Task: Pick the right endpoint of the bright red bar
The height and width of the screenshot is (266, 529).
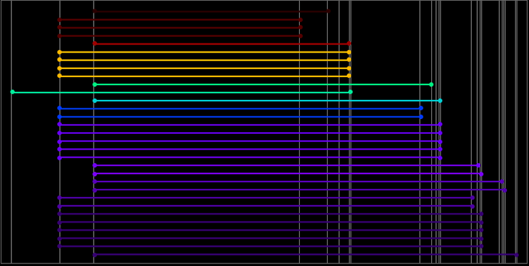Action: [x=349, y=43]
